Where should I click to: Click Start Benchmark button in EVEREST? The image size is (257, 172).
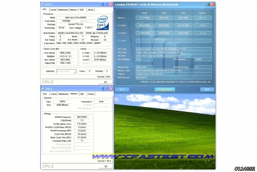(165, 89)
